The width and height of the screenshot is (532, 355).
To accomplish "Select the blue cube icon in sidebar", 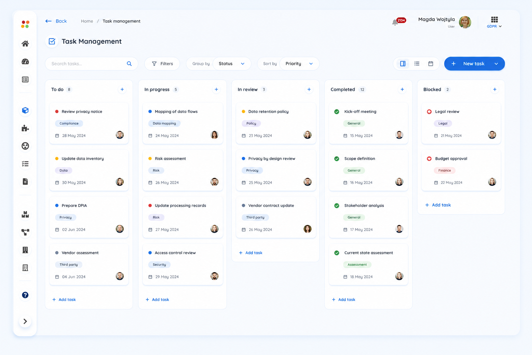I will coord(25,110).
